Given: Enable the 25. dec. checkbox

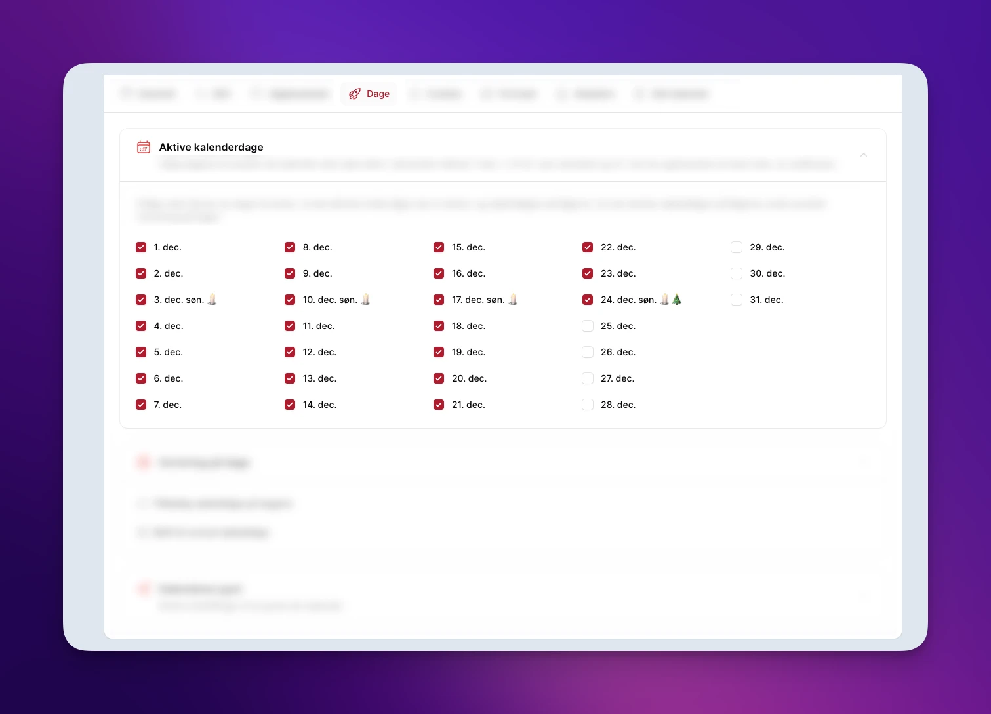Looking at the screenshot, I should pyautogui.click(x=588, y=326).
